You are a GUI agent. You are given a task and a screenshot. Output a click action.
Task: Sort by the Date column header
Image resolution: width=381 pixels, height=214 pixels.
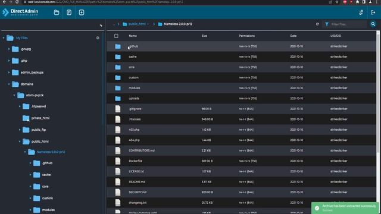point(293,36)
